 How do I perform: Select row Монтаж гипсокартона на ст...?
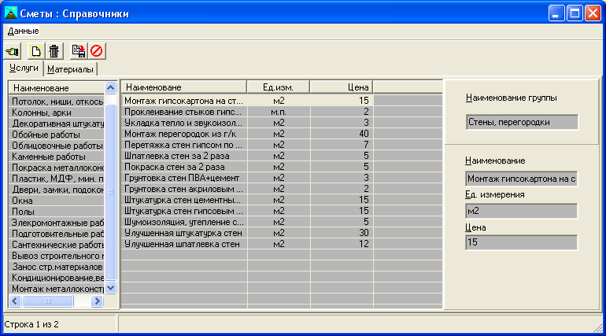[x=247, y=101]
